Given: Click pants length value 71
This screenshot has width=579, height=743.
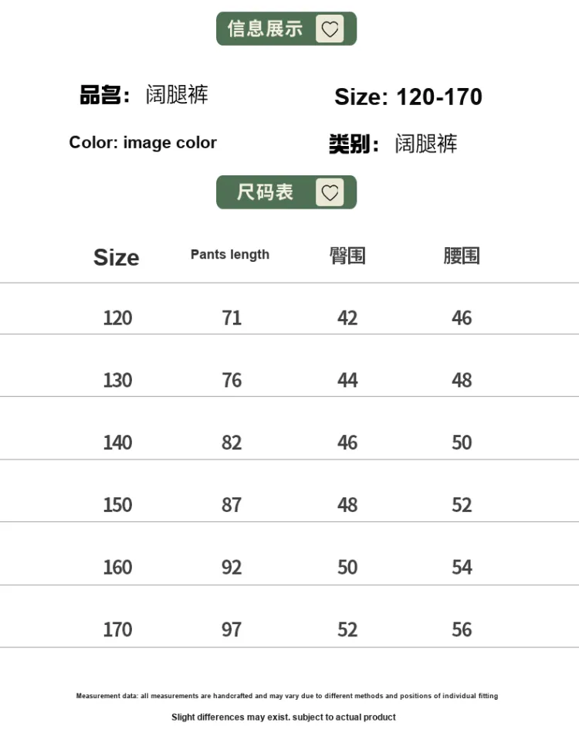Looking at the screenshot, I should [232, 317].
